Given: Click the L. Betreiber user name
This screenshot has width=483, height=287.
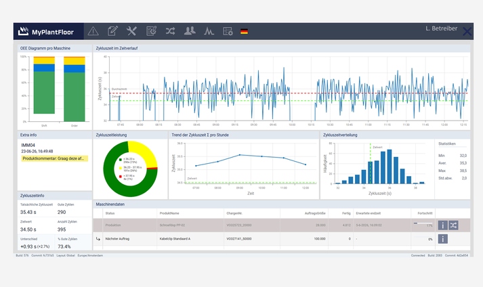Looking at the screenshot, I should point(442,28).
